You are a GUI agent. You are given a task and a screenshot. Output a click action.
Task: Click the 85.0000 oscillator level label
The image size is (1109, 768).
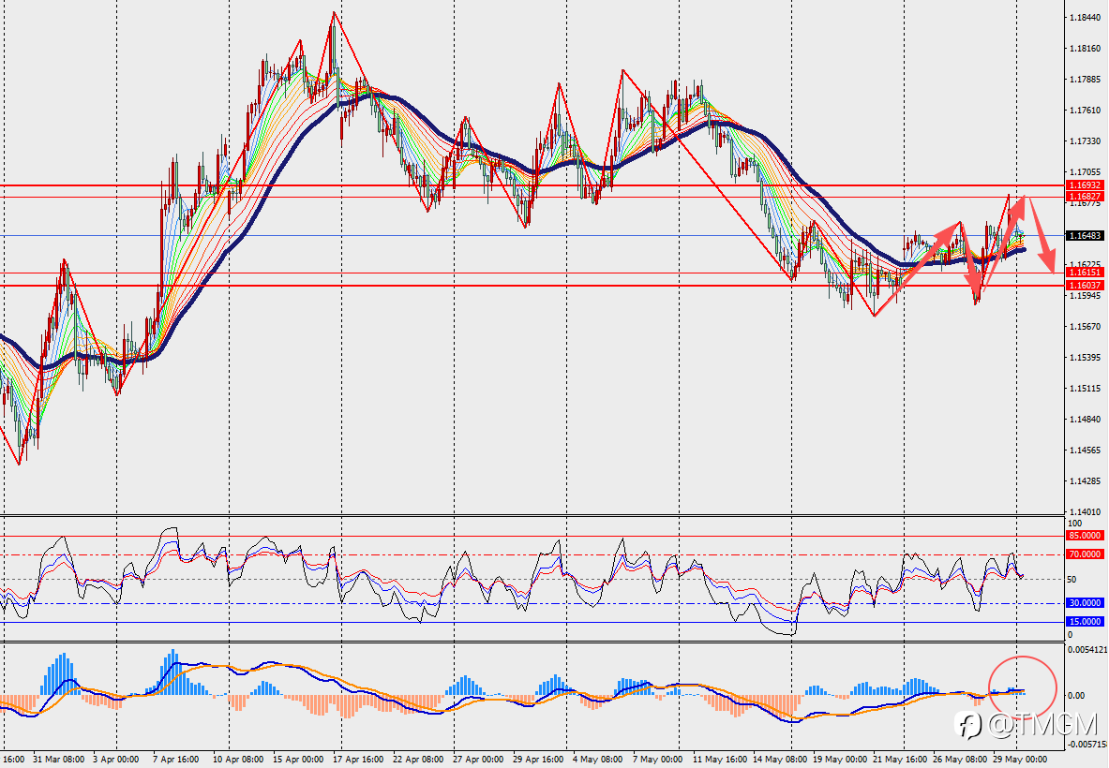1085,536
